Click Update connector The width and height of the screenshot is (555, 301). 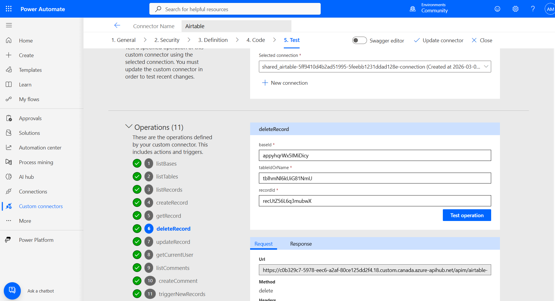pyautogui.click(x=438, y=40)
